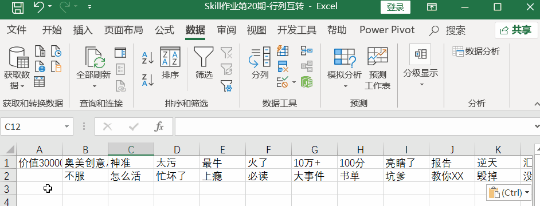Click the Consolidate icon
The width and height of the screenshot is (540, 206).
click(307, 50)
